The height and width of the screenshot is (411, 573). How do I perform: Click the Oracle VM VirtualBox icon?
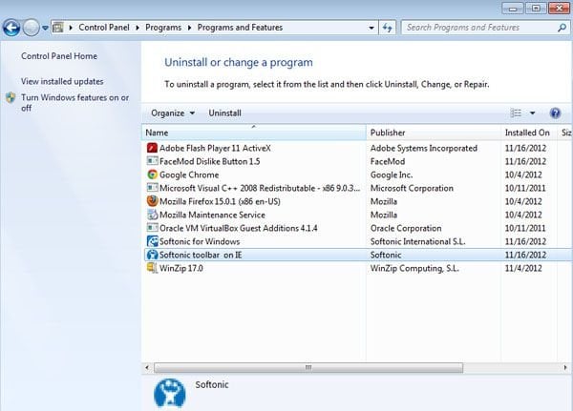[152, 228]
